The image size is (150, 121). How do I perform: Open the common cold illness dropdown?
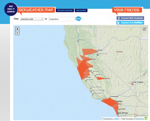pyautogui.click(x=32, y=19)
